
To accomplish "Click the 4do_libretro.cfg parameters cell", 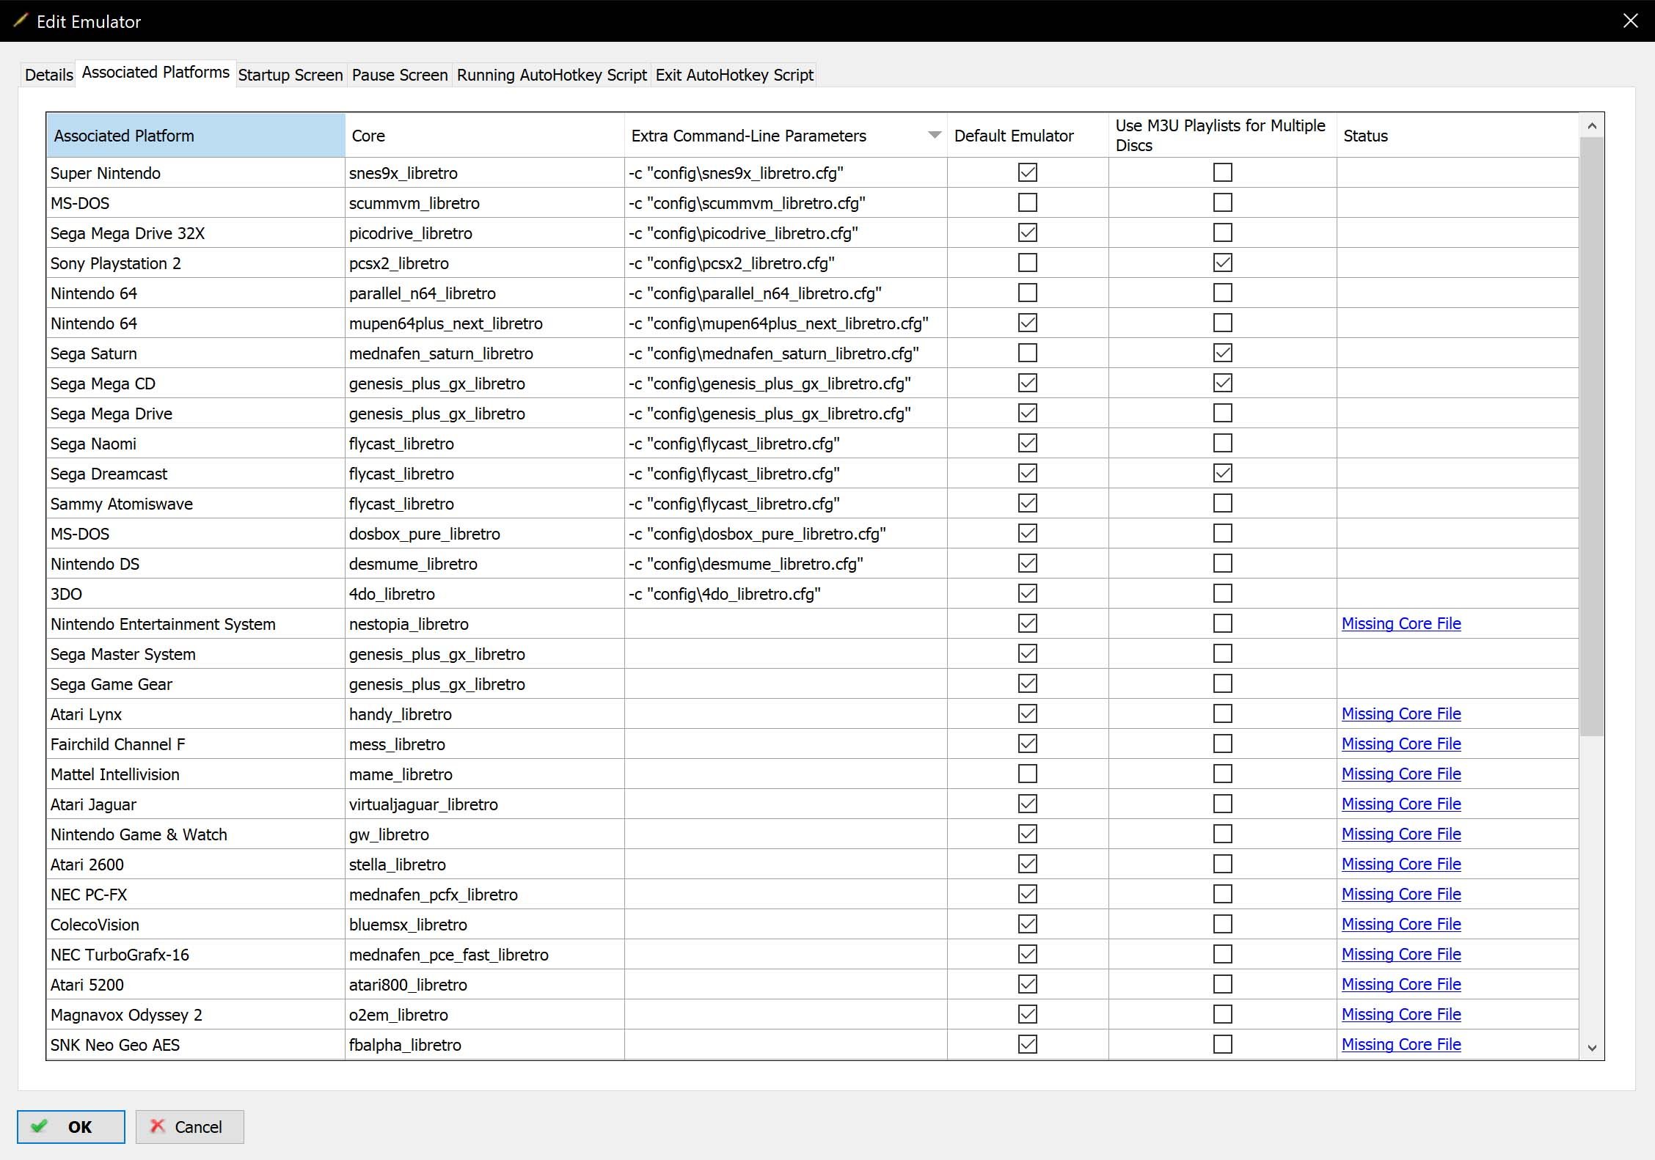I will 786,594.
